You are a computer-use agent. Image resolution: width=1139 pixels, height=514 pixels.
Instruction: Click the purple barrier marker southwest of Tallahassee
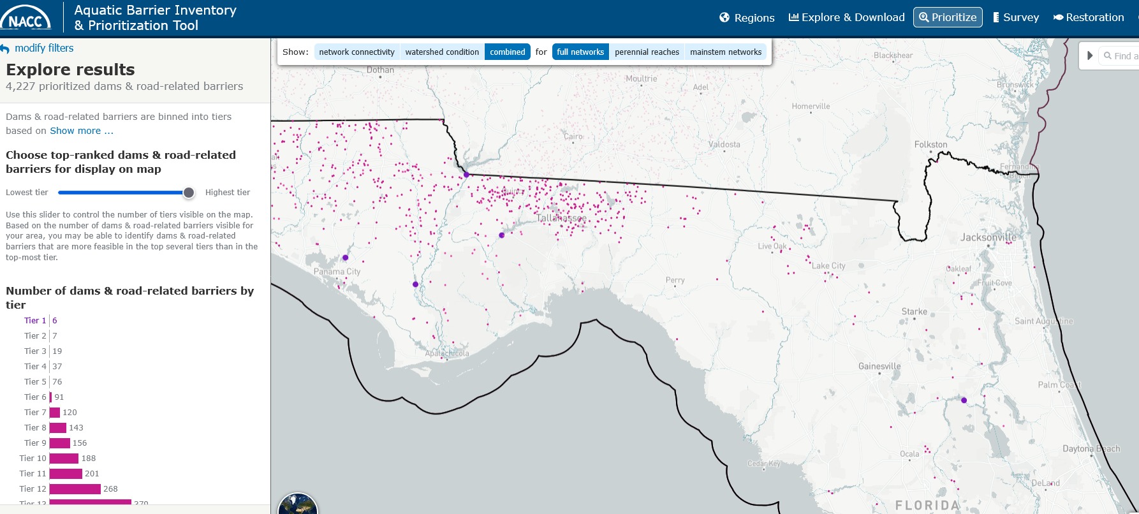pyautogui.click(x=502, y=235)
